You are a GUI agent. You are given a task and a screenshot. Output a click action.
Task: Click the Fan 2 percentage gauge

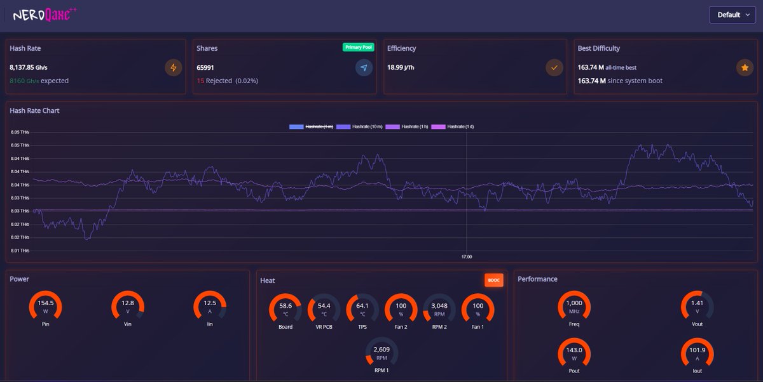(401, 310)
